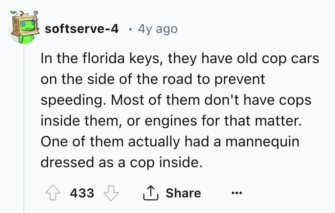Open softserve-4's avatar image

pos(24,27)
